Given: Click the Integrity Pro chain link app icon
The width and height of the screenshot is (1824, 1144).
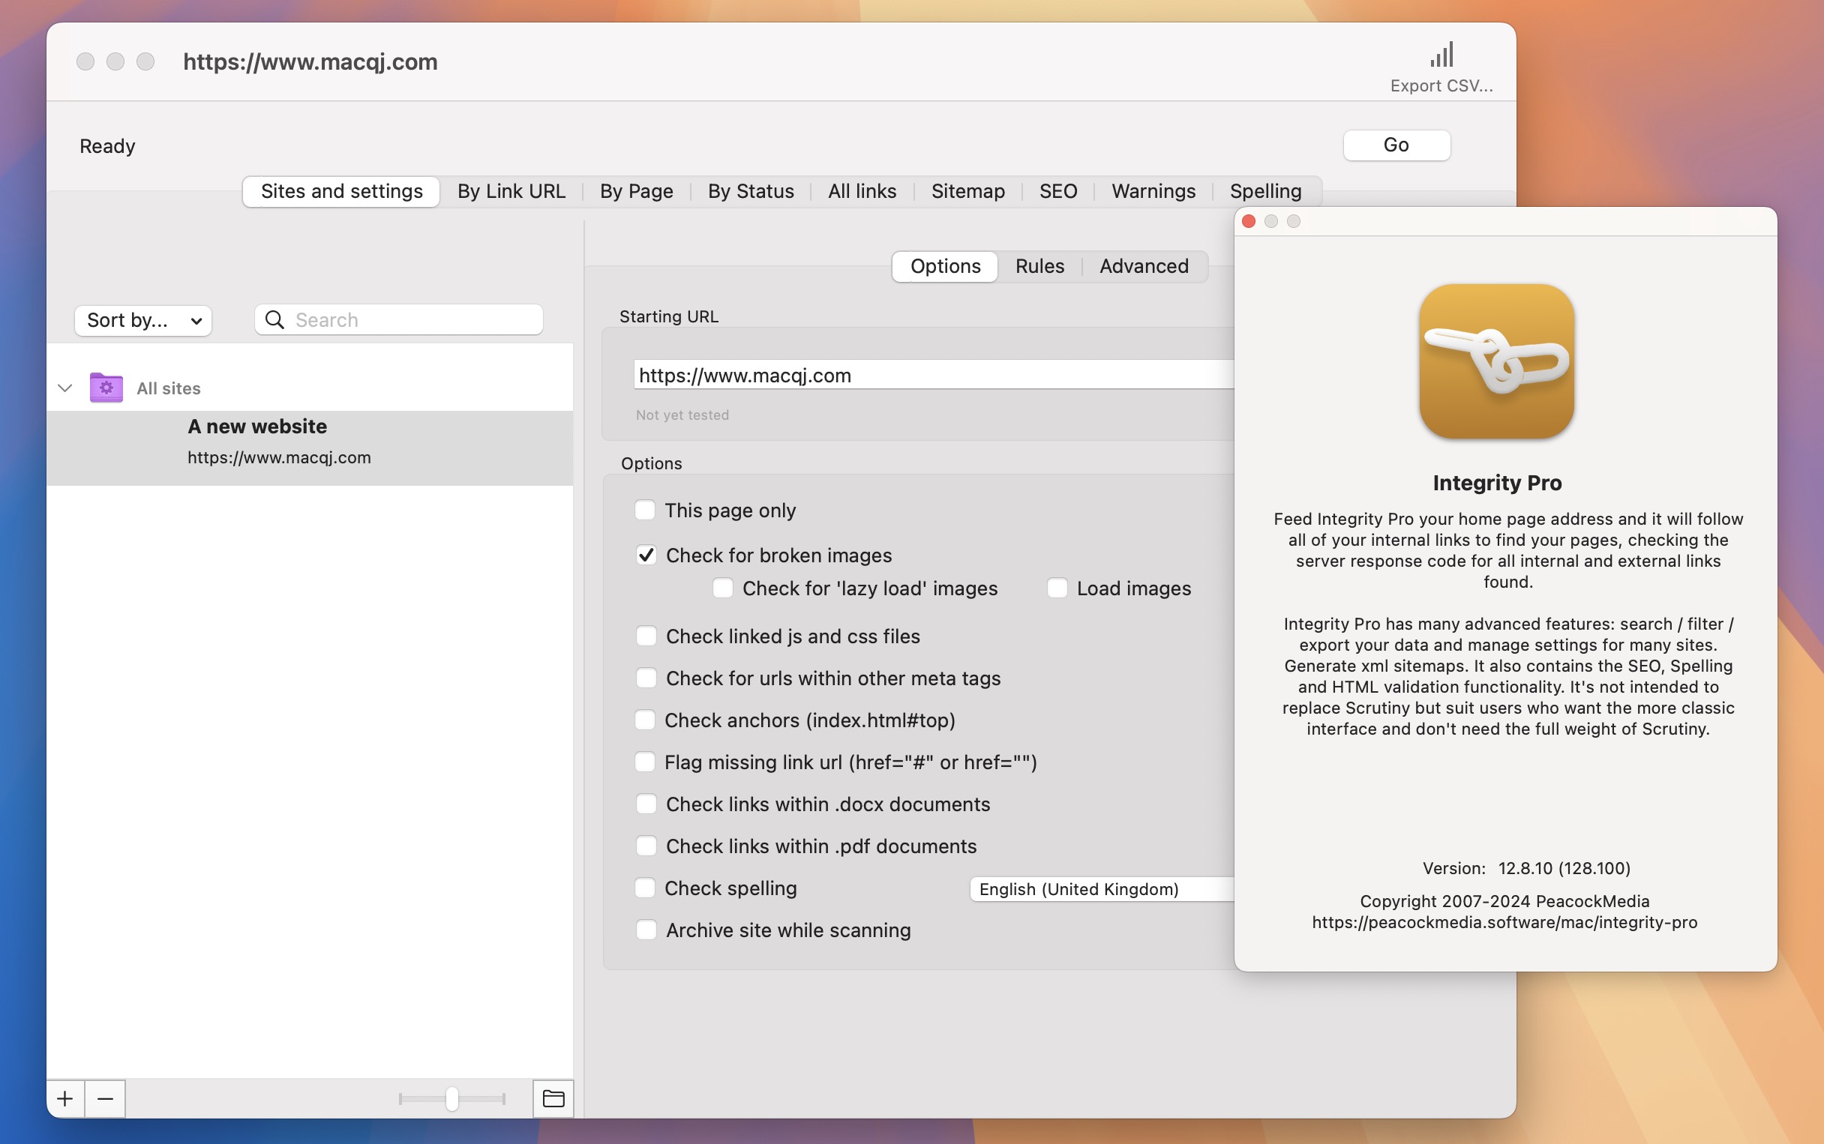Looking at the screenshot, I should click(1496, 361).
